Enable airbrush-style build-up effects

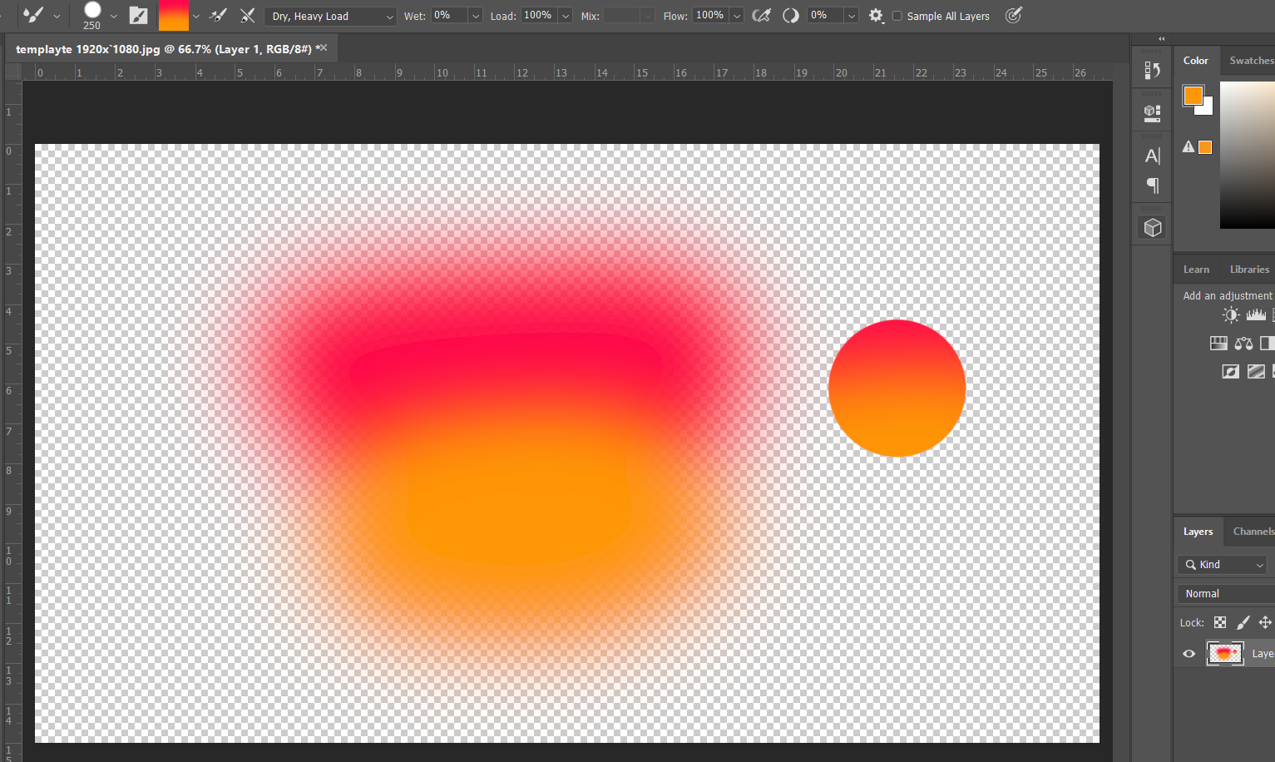(x=761, y=16)
